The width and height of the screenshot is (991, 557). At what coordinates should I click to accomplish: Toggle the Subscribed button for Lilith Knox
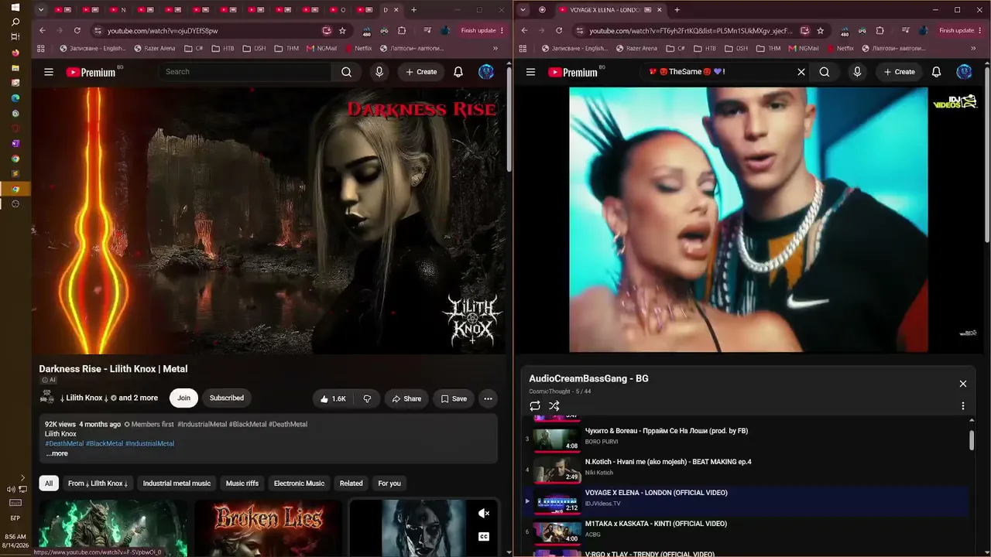tap(227, 398)
